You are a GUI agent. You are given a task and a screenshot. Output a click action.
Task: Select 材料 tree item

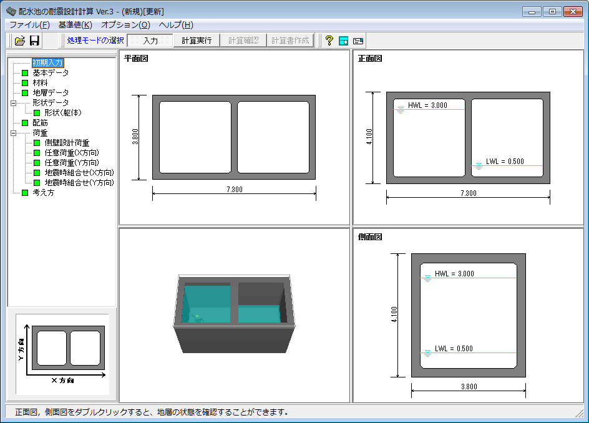[x=40, y=82]
